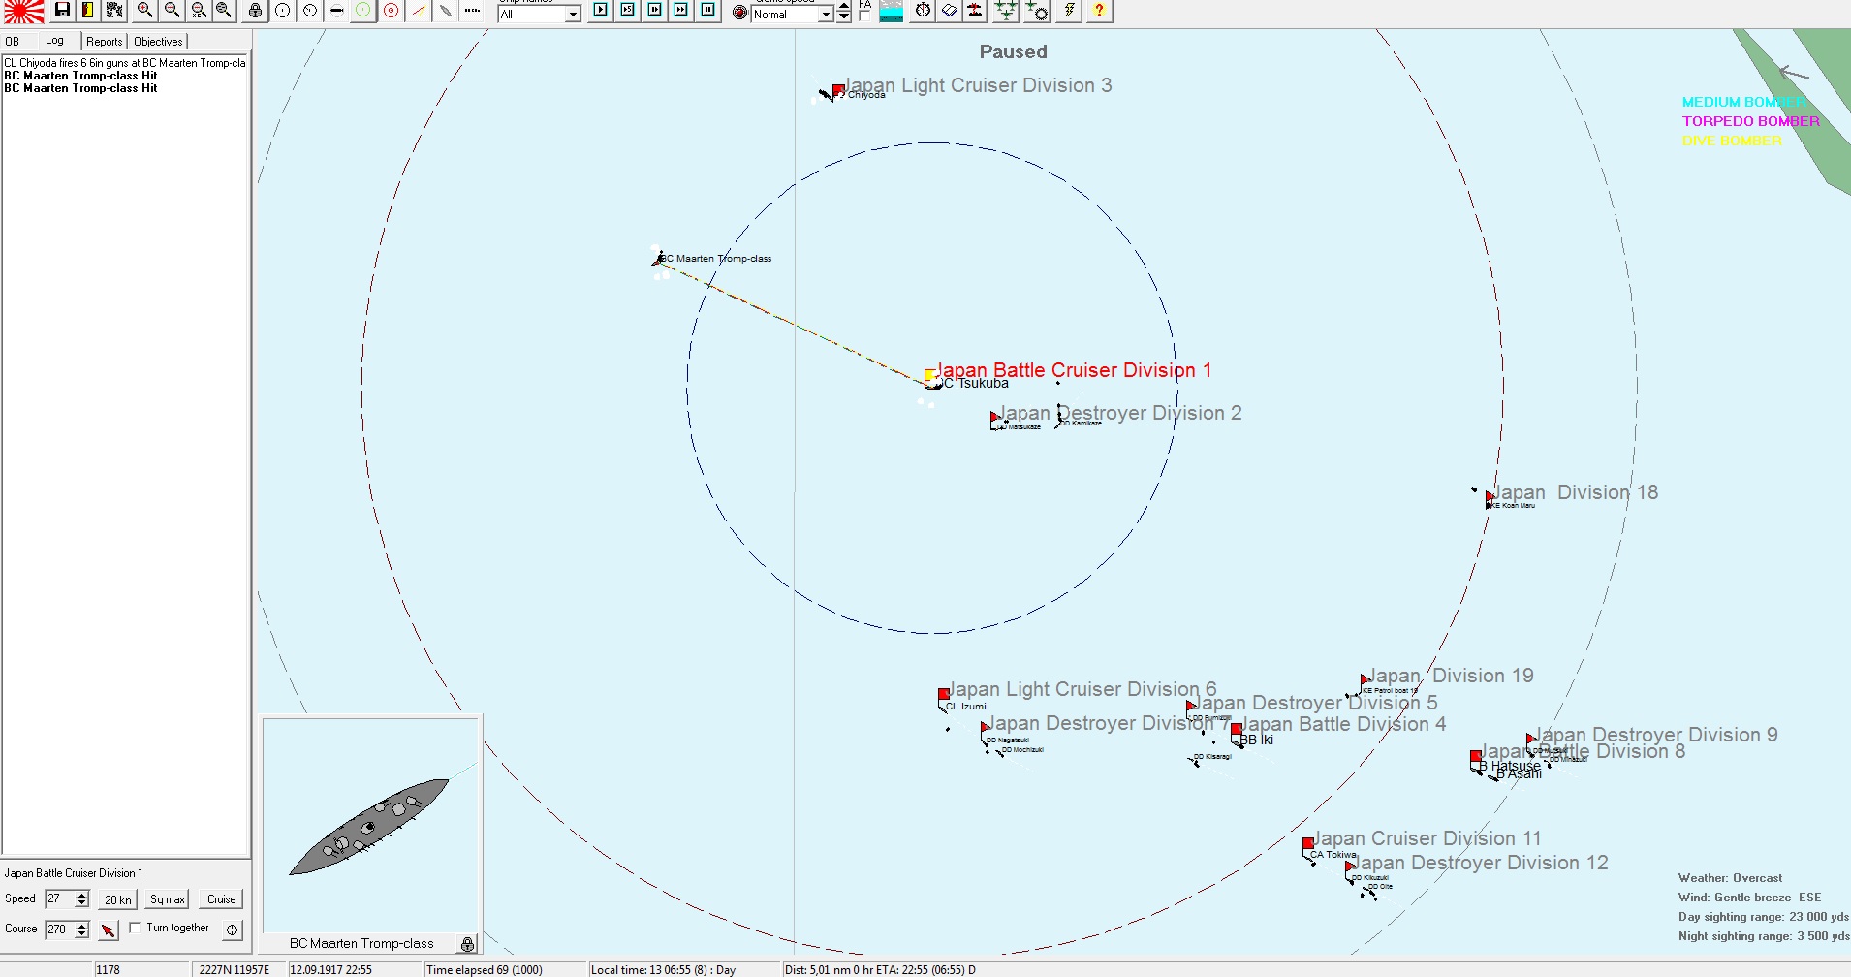Select the Japan Battle Division 4 flag by BB Iki
This screenshot has width=1851, height=977.
(1236, 730)
